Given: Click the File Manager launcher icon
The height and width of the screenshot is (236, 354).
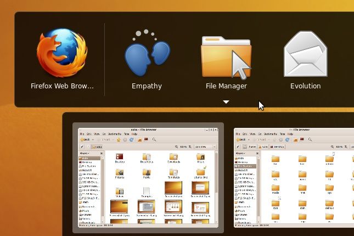Looking at the screenshot, I should 226,58.
